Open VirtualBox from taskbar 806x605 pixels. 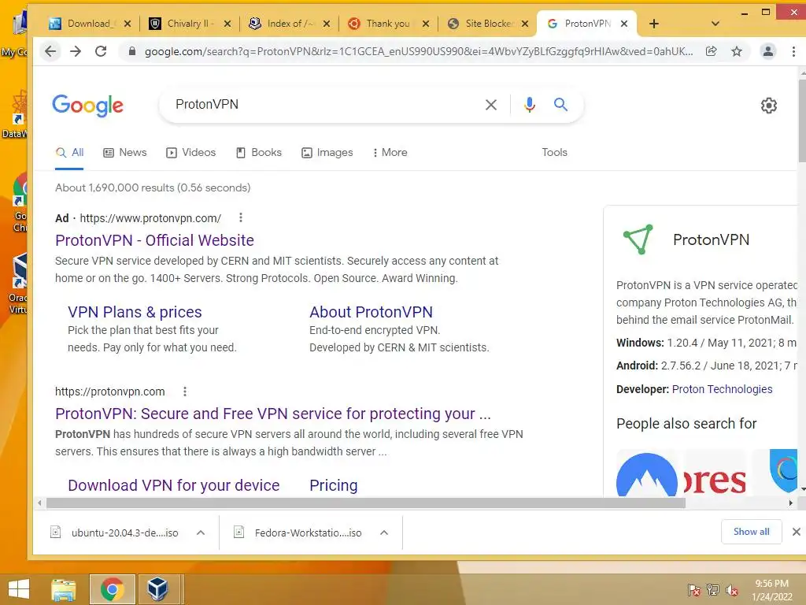pyautogui.click(x=157, y=589)
